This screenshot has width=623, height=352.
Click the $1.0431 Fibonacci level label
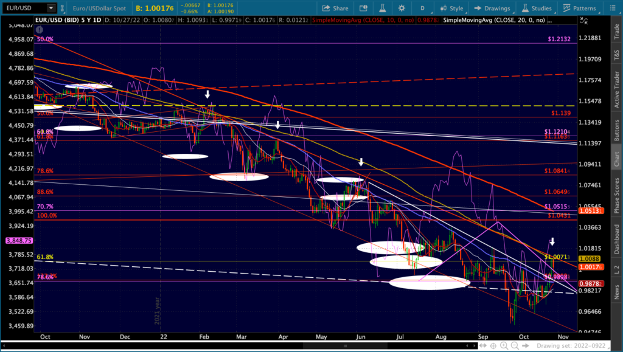[560, 215]
